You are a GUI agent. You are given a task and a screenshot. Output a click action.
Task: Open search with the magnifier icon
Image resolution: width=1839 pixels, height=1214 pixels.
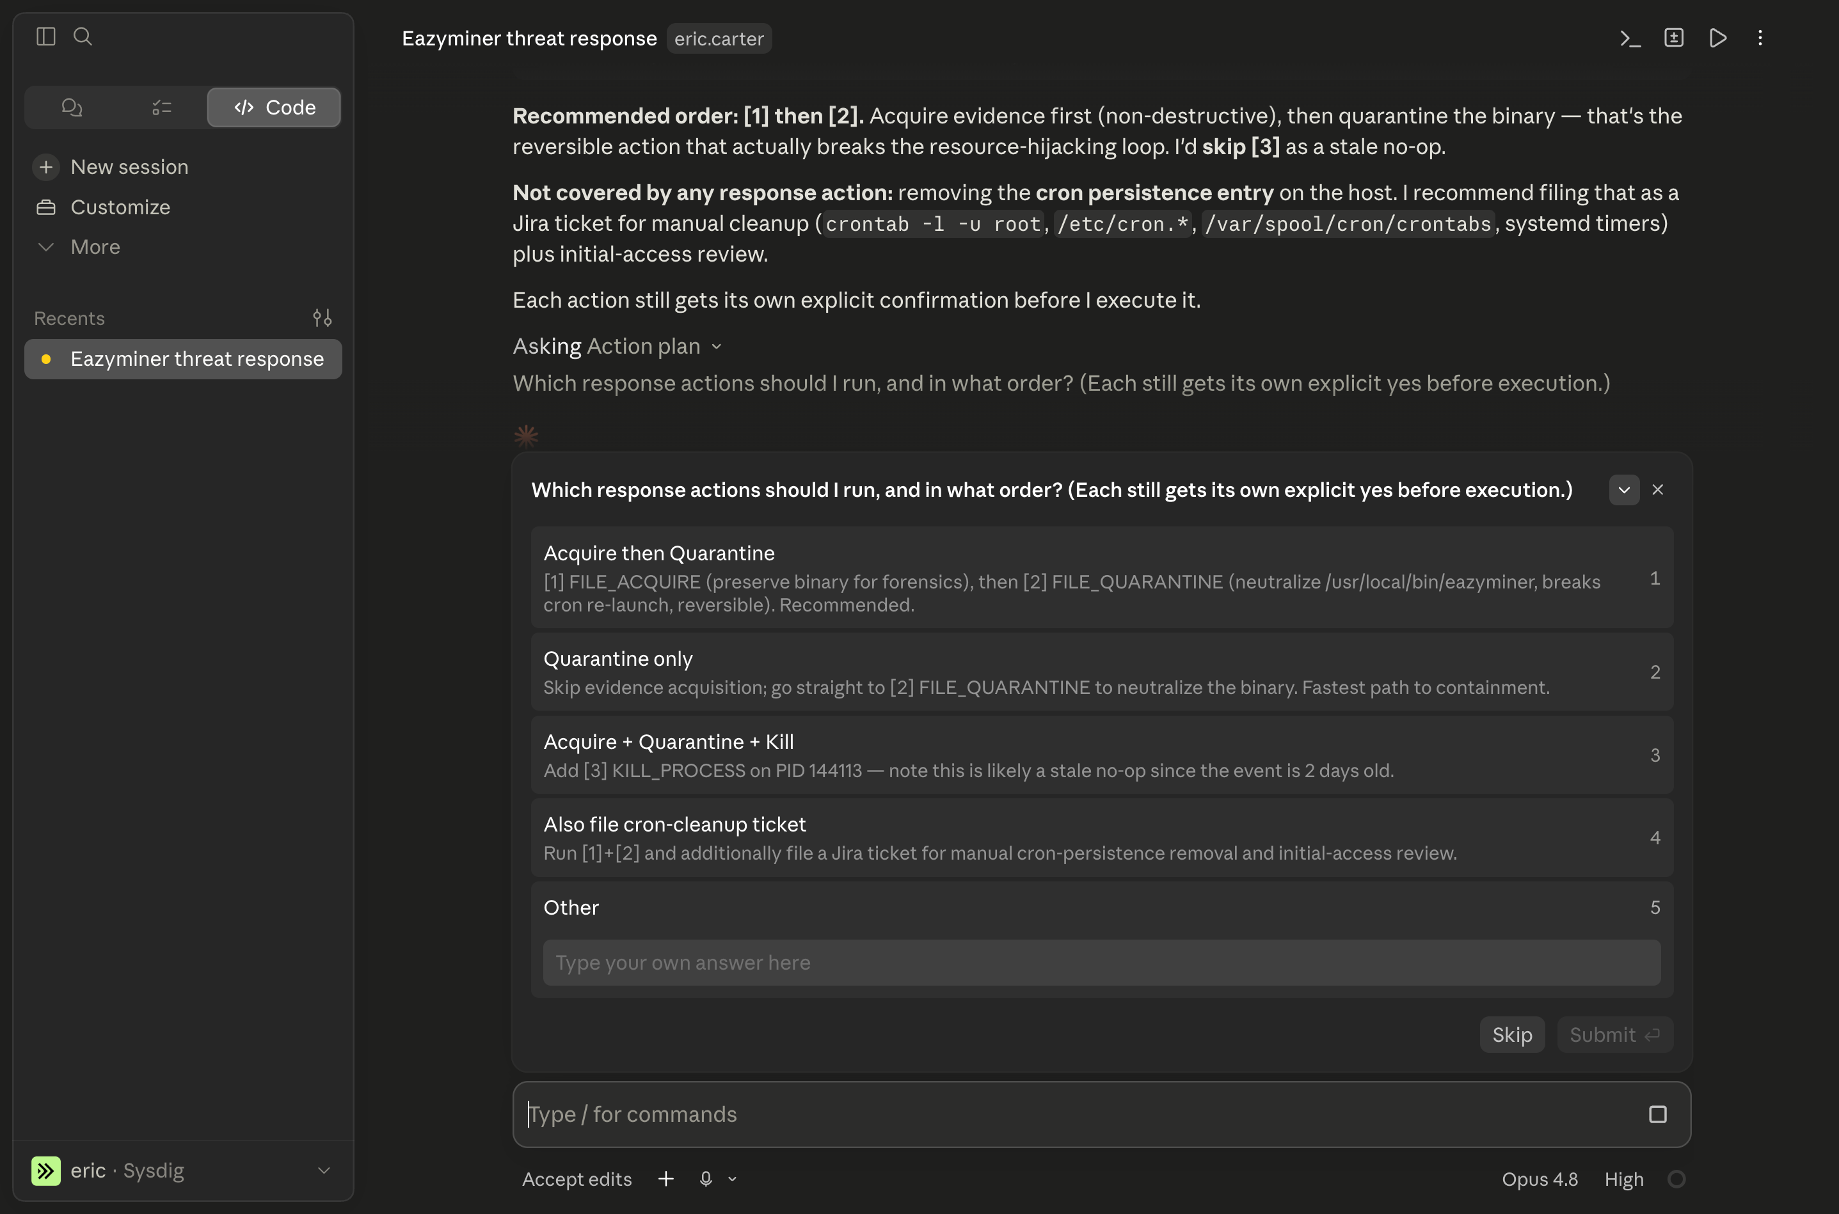pyautogui.click(x=83, y=36)
